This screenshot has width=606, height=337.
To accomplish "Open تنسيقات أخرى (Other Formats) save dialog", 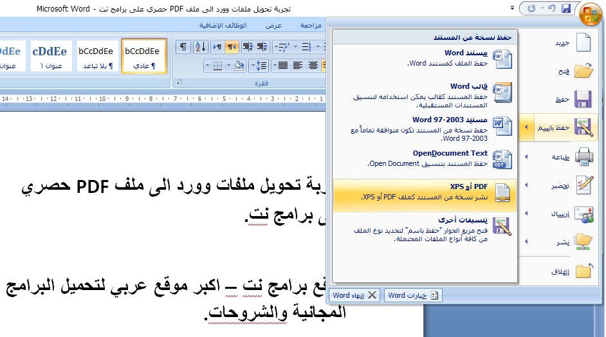I will (x=425, y=229).
